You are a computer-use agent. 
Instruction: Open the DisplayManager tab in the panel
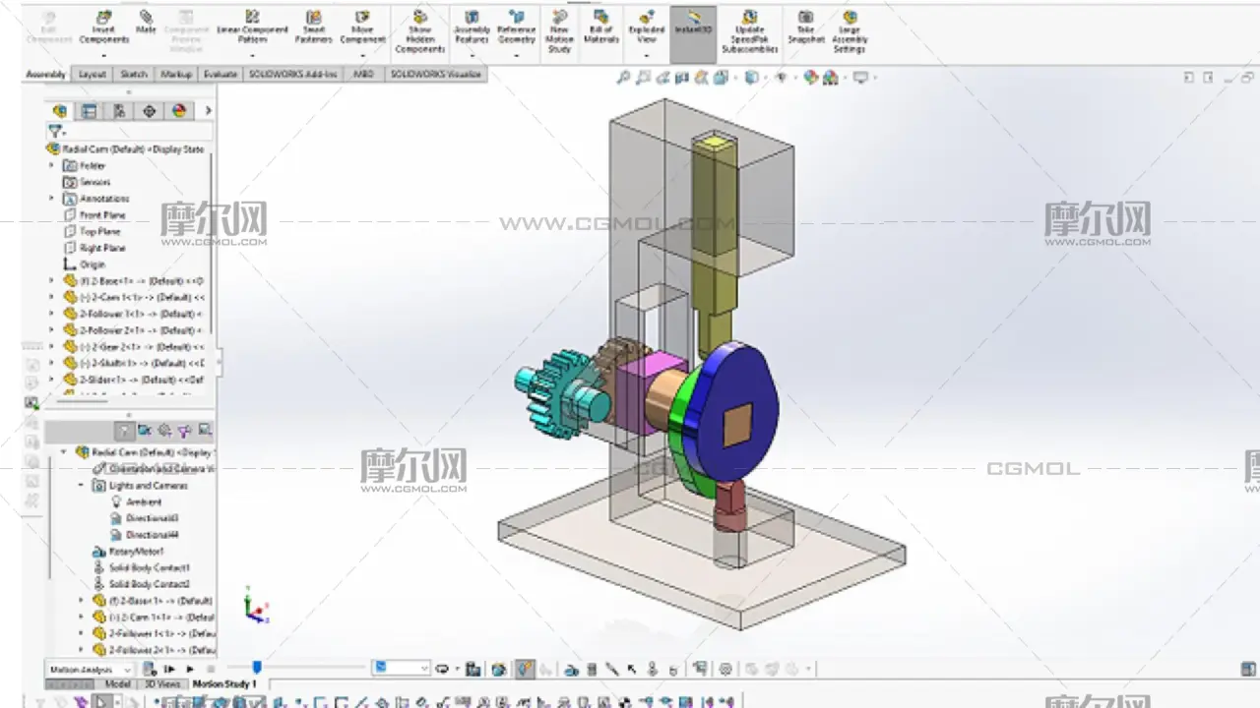click(x=178, y=111)
